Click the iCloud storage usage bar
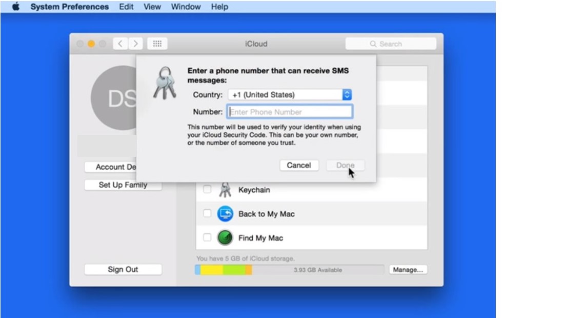This screenshot has width=565, height=318. coord(289,270)
